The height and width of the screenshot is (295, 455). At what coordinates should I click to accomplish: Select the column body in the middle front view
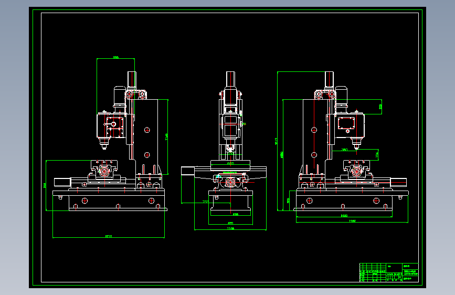[x=230, y=129]
